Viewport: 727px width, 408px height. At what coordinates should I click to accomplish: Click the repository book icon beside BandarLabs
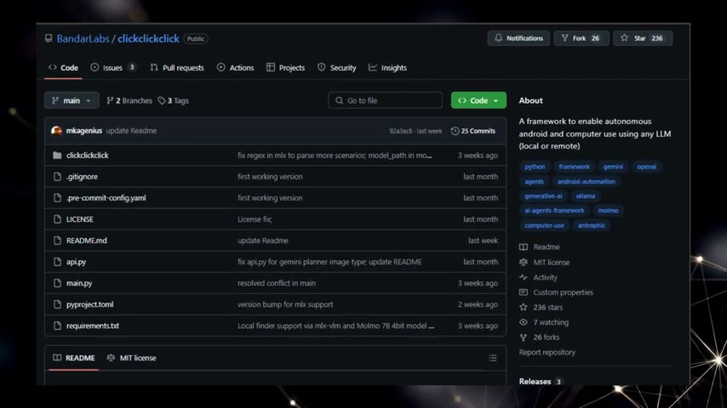[x=49, y=38]
